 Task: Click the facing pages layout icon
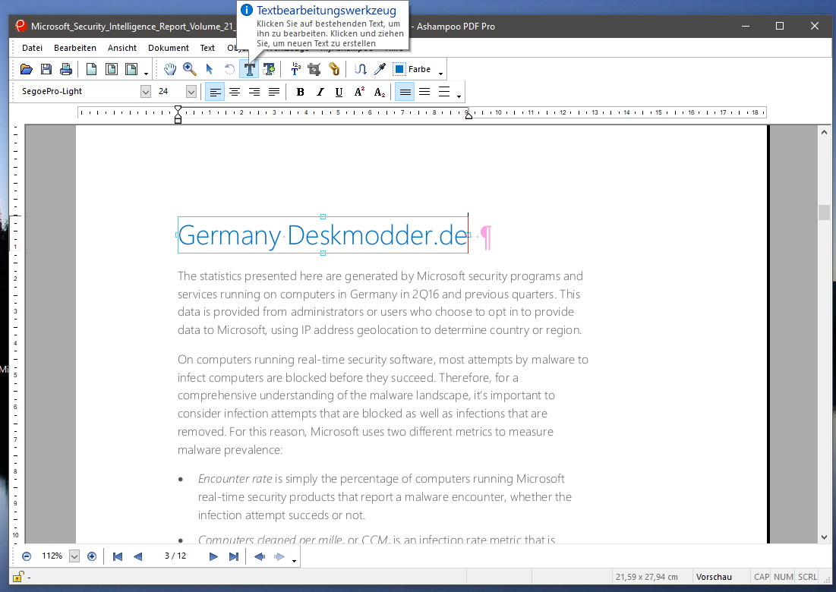click(x=112, y=69)
